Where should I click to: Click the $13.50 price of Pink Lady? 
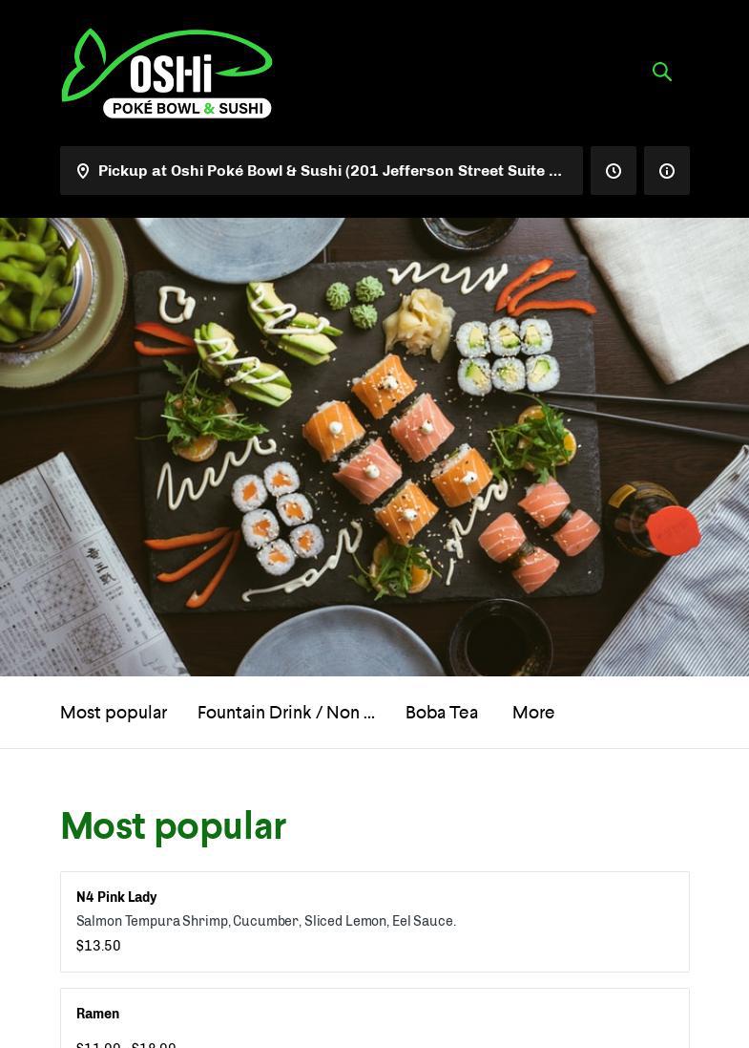98,946
